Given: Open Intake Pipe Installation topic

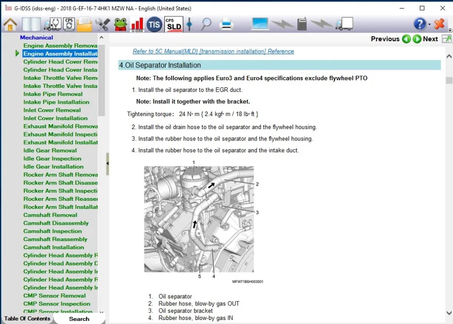Looking at the screenshot, I should coord(56,102).
